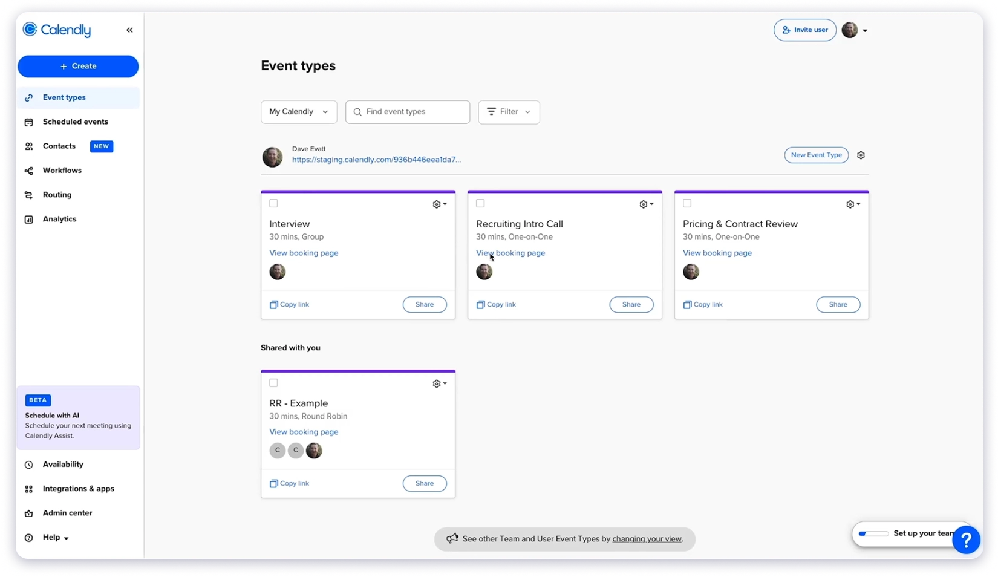
Task: View booking page for Pricing & Contract Review
Action: click(x=717, y=253)
